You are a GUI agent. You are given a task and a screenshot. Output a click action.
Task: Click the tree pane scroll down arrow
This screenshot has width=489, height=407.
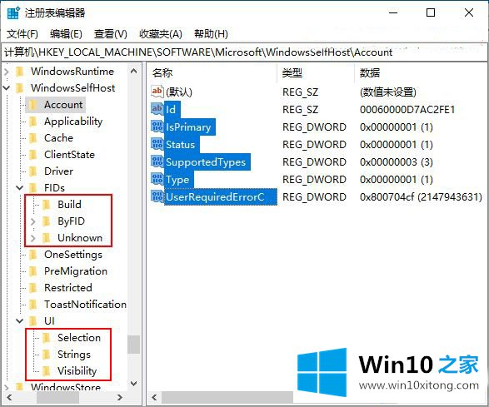[134, 384]
